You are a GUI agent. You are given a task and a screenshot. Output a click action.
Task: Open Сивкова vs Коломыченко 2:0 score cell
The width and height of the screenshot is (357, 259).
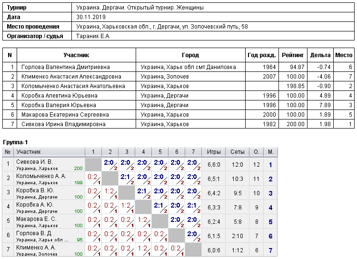[110, 165]
